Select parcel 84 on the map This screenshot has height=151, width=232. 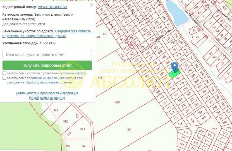tap(211, 53)
